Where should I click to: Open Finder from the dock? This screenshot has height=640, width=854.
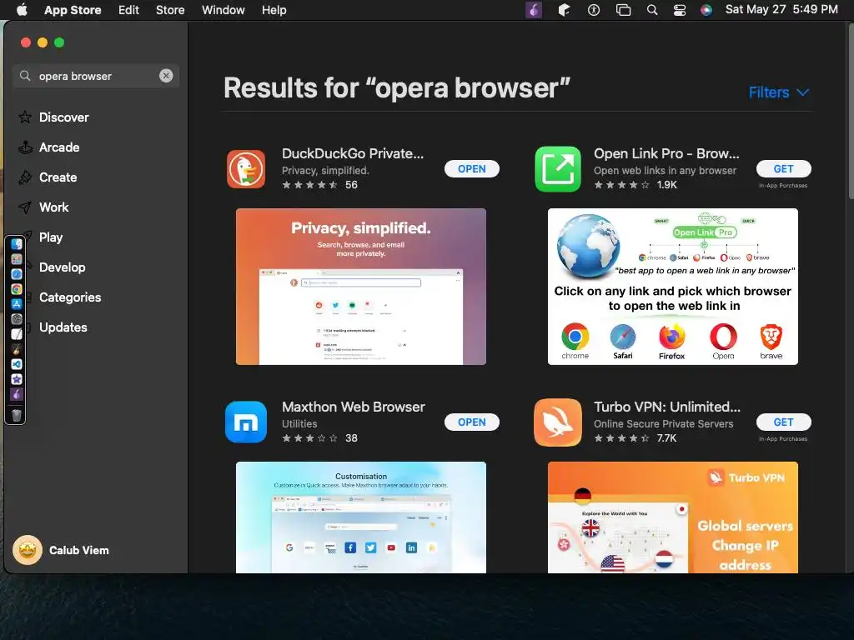(17, 244)
